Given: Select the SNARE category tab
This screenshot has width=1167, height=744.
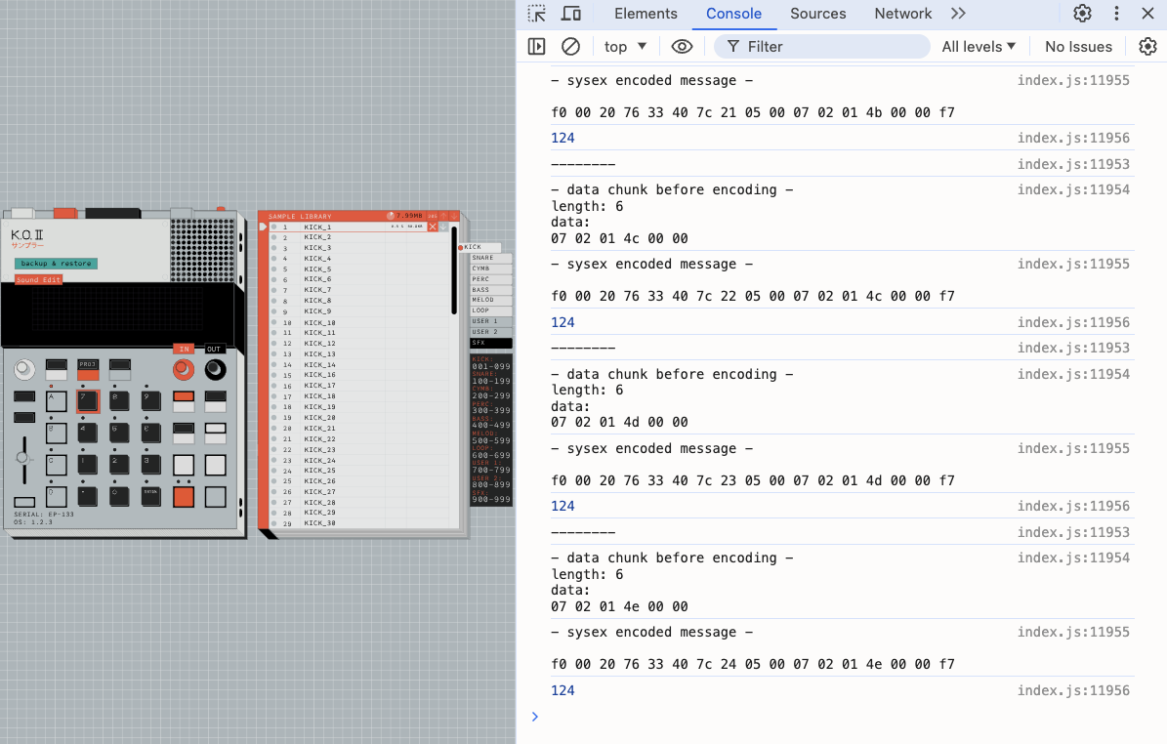Looking at the screenshot, I should pyautogui.click(x=491, y=258).
